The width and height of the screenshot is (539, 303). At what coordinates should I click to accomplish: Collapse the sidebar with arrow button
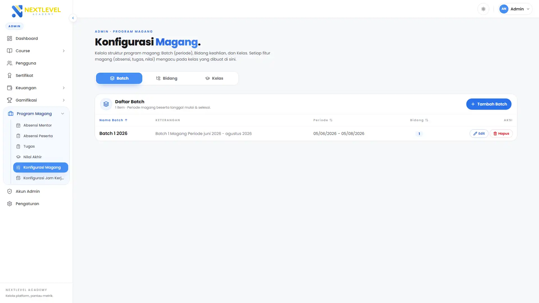click(x=73, y=18)
